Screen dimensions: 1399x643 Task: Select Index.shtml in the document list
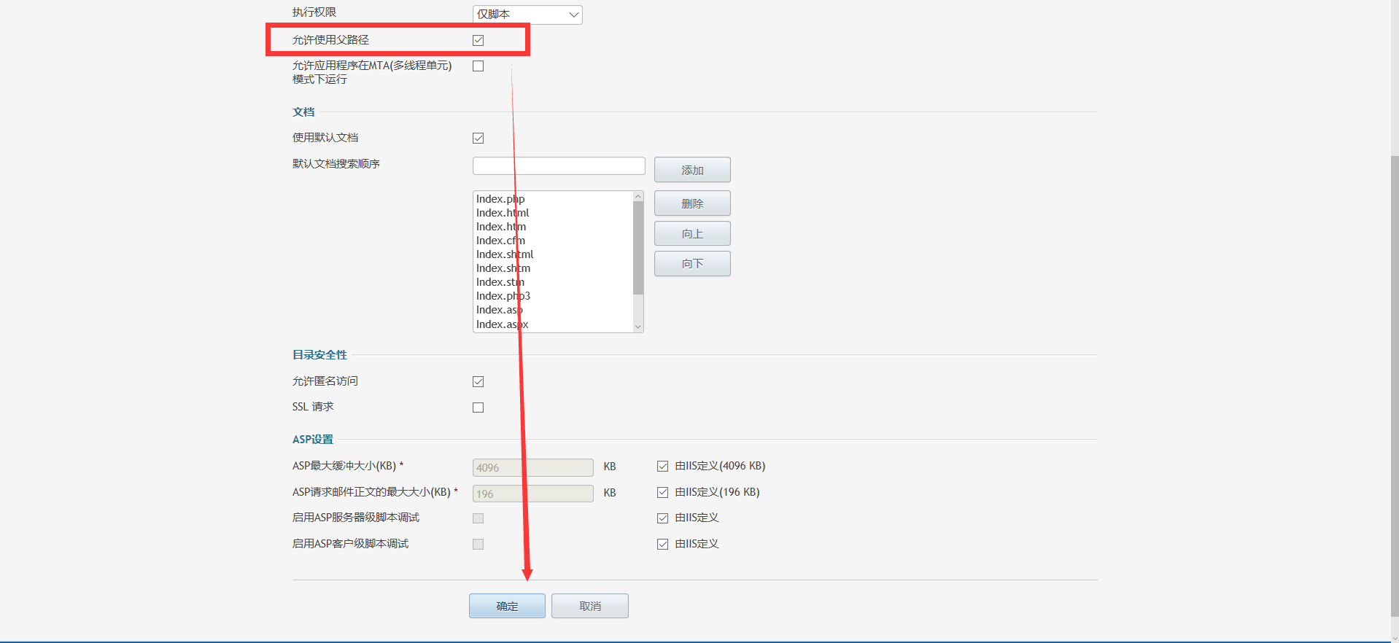[505, 254]
